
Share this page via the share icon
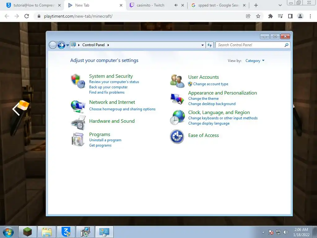pos(248,16)
